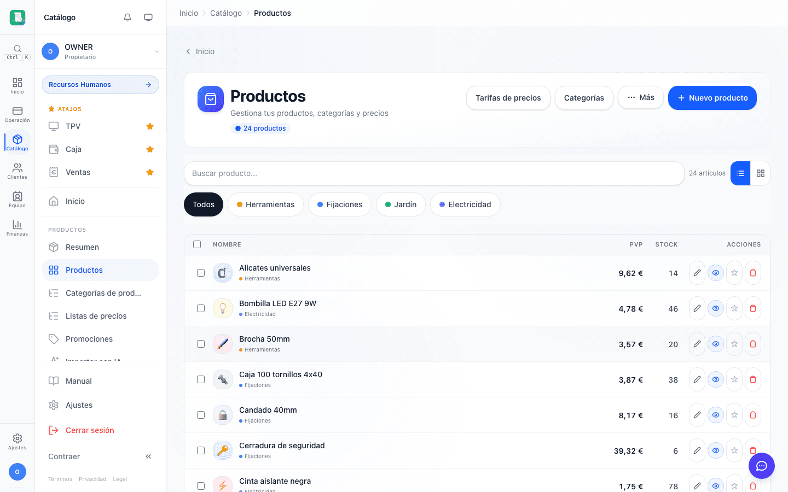Open Clientes in the icon rail
The height and width of the screenshot is (492, 788).
pyautogui.click(x=18, y=171)
